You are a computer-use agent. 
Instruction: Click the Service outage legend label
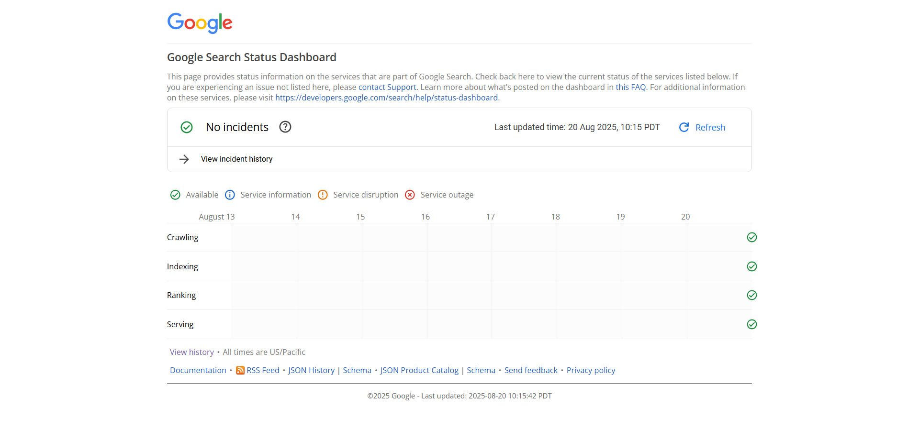click(447, 195)
